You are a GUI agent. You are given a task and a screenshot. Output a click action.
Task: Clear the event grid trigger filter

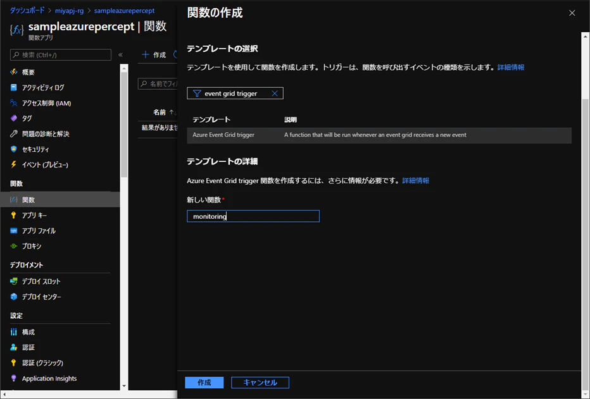275,94
